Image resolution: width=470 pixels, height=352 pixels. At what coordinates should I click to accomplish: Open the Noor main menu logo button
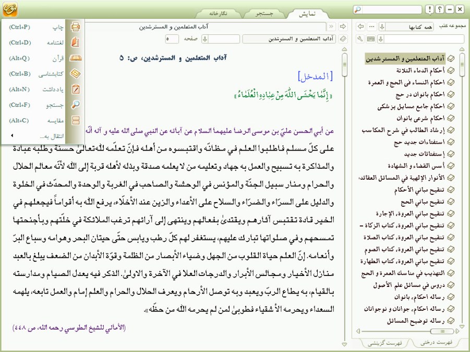[10, 9]
